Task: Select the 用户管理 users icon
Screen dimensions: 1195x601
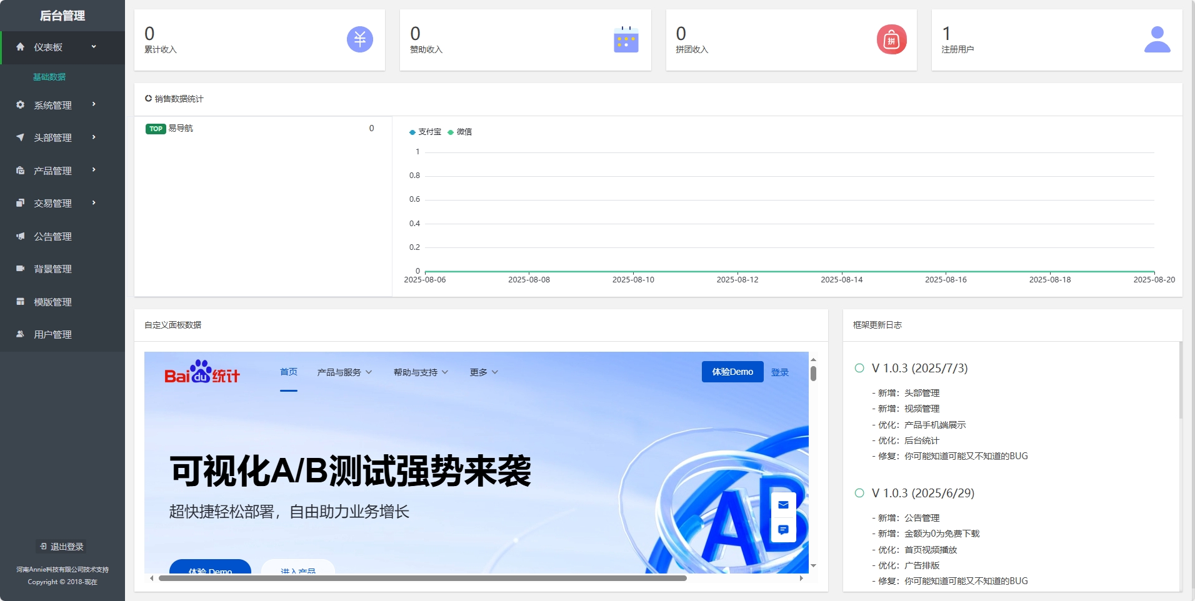Action: 21,334
